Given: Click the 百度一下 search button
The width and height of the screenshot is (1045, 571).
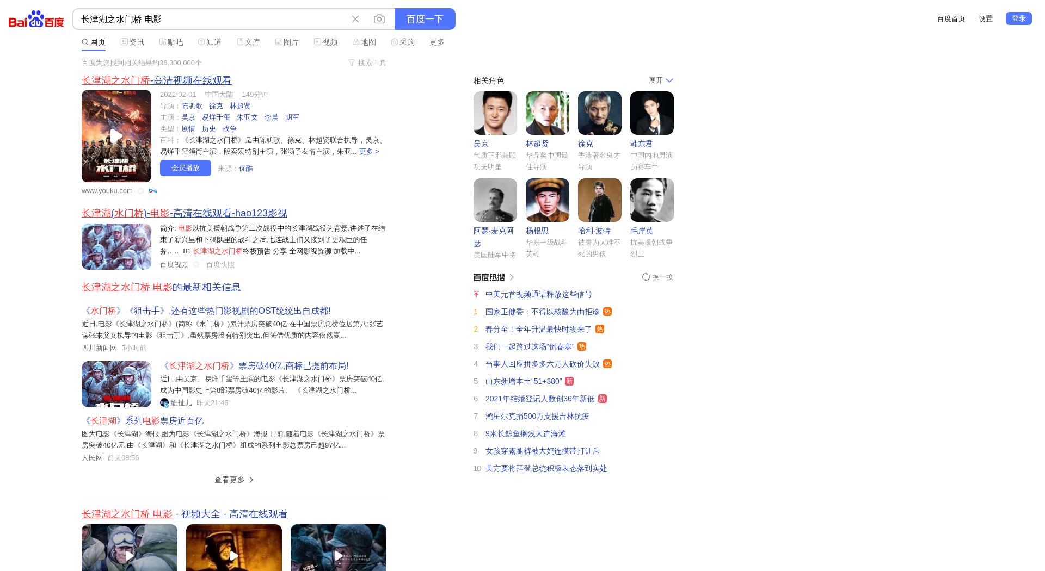Looking at the screenshot, I should tap(425, 19).
